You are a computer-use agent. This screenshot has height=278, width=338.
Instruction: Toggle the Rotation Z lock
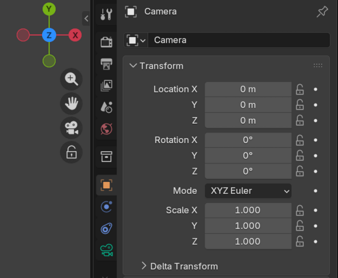tap(300, 171)
